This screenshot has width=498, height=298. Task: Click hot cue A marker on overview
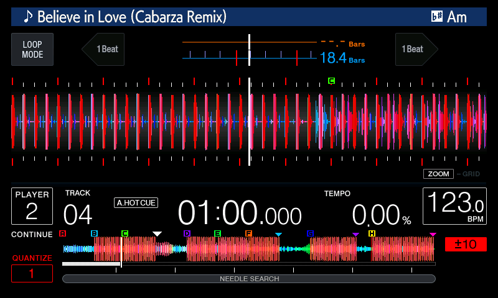(62, 233)
